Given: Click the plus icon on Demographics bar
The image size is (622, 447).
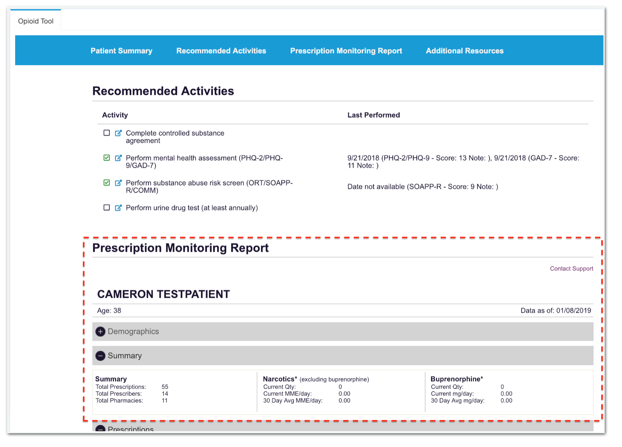Looking at the screenshot, I should point(100,331).
